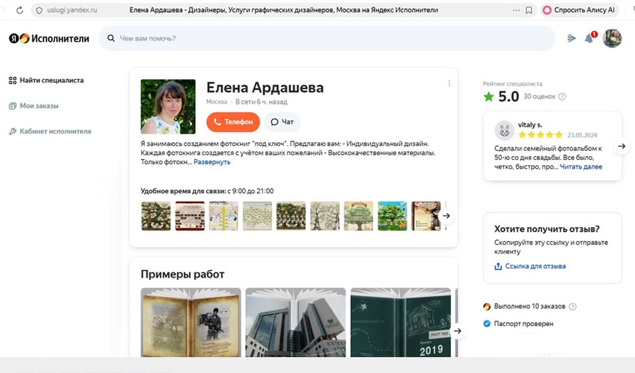Expand the review with Читать далее
Image resolution: width=635 pixels, height=373 pixels.
tap(581, 167)
